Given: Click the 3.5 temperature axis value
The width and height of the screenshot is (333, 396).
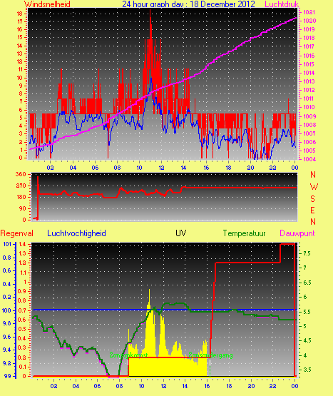Looking at the screenshot, I should click(307, 370).
